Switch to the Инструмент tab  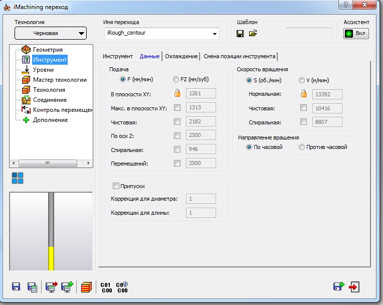117,57
